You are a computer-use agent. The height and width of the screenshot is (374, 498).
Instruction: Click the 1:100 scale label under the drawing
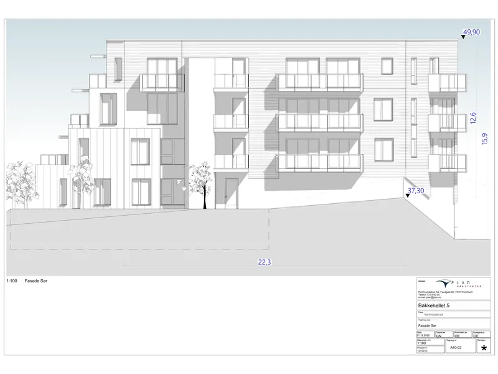click(12, 281)
